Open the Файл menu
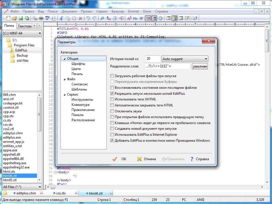272x204 pixels. point(14,11)
